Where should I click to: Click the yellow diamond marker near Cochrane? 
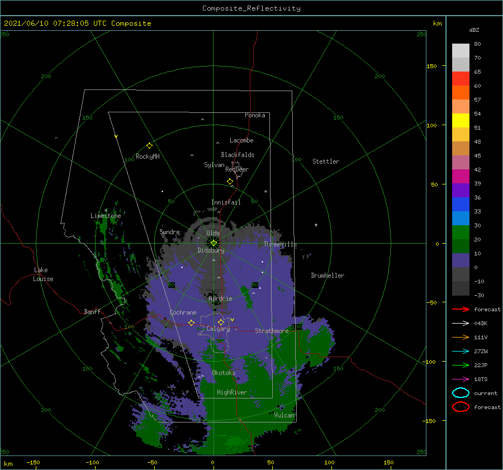point(192,322)
